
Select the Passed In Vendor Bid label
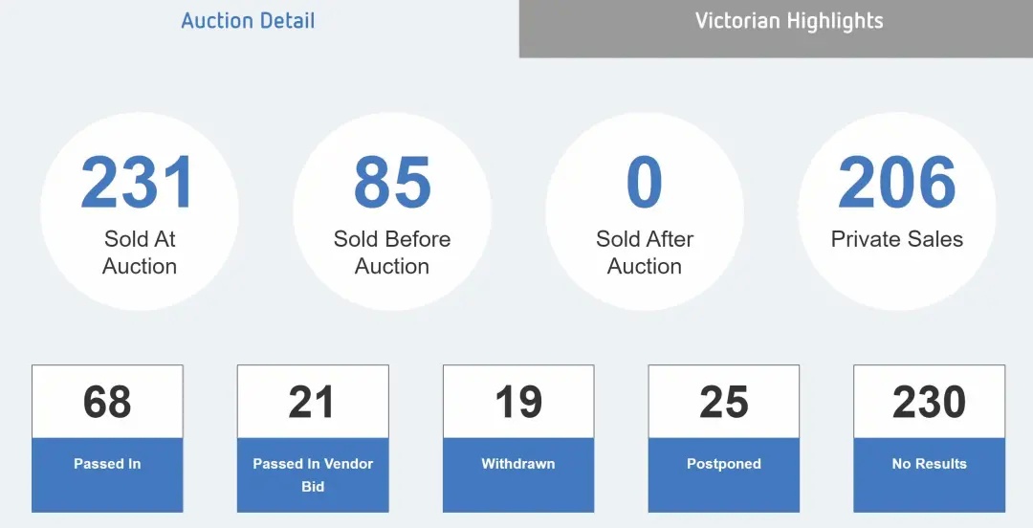313,474
